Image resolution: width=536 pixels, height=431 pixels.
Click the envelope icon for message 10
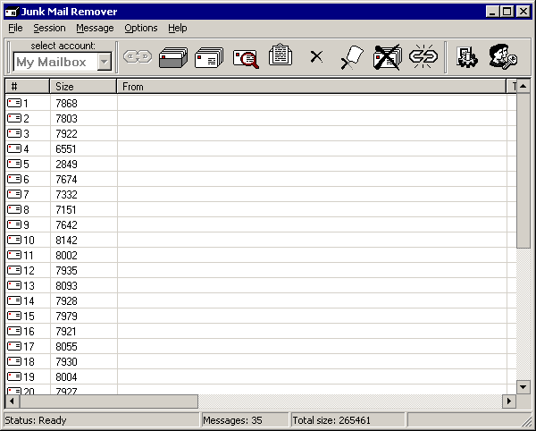[14, 240]
